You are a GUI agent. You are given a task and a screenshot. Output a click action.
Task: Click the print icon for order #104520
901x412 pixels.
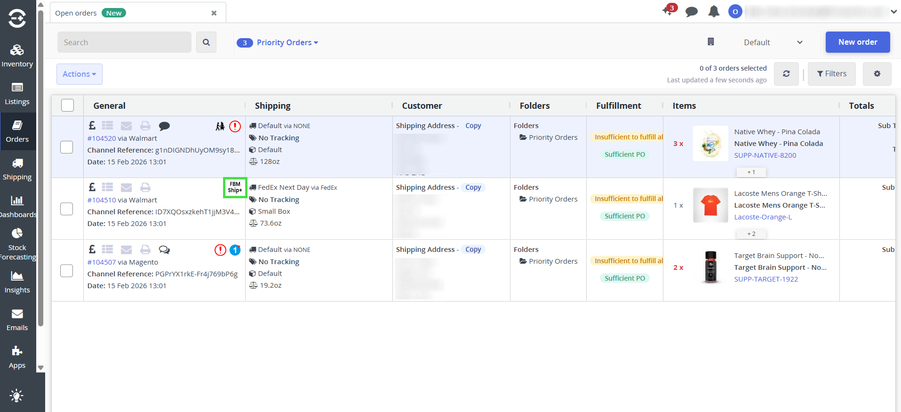pos(145,126)
